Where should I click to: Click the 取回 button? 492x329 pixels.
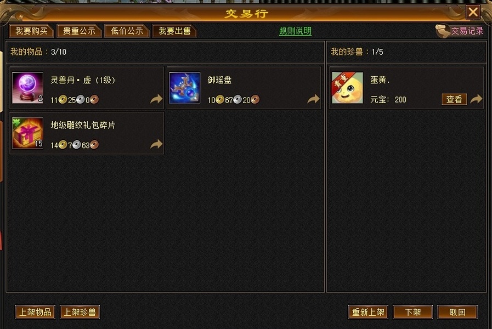(x=457, y=312)
